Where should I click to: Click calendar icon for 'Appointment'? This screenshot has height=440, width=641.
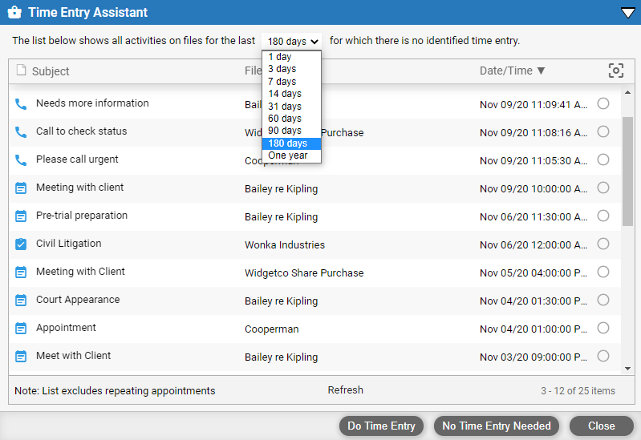[21, 328]
